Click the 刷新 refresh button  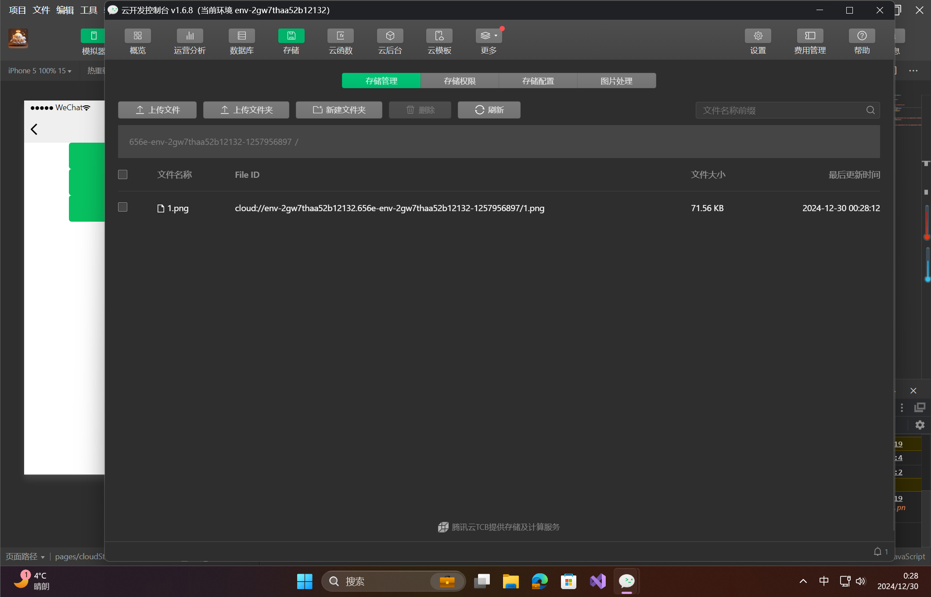[x=489, y=110]
